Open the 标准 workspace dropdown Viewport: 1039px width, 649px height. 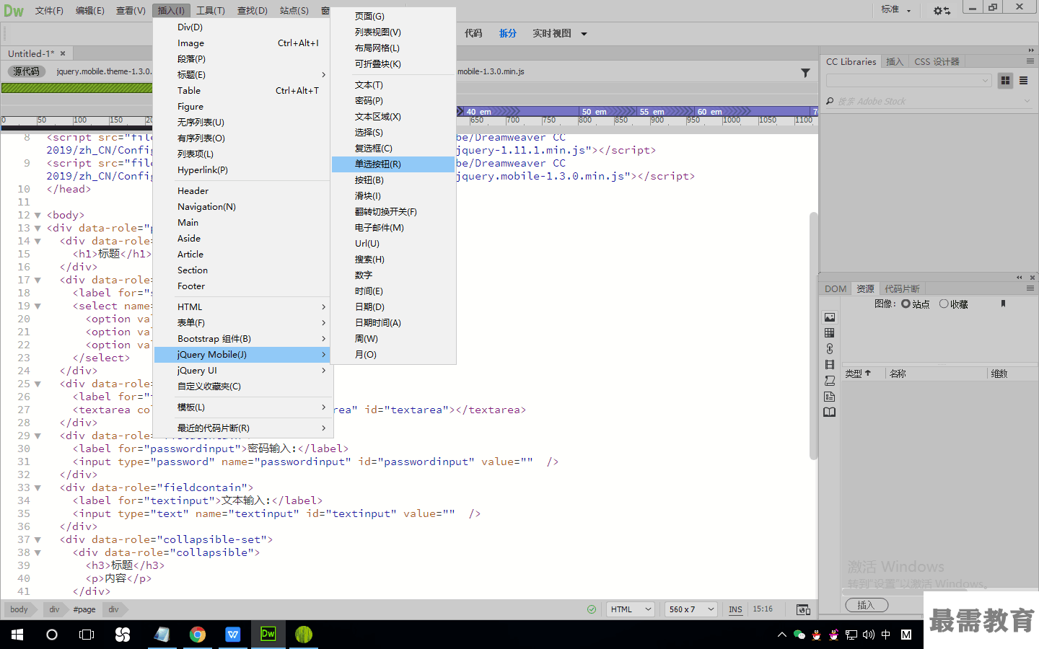click(x=895, y=10)
